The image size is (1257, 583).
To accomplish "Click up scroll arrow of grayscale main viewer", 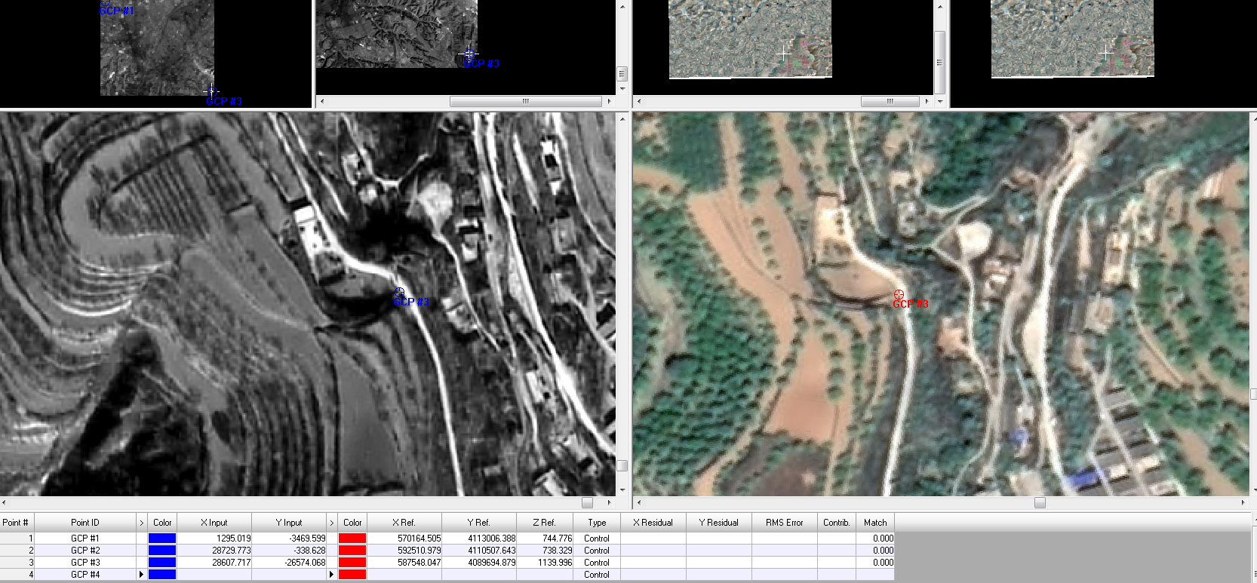I will click(622, 118).
